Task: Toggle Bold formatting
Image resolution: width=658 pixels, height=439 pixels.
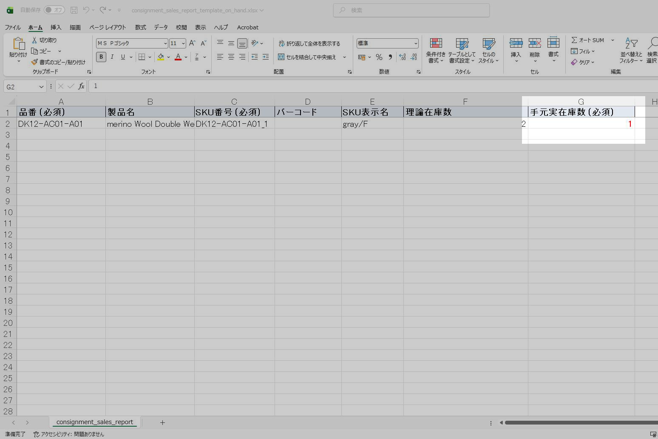Action: tap(101, 57)
